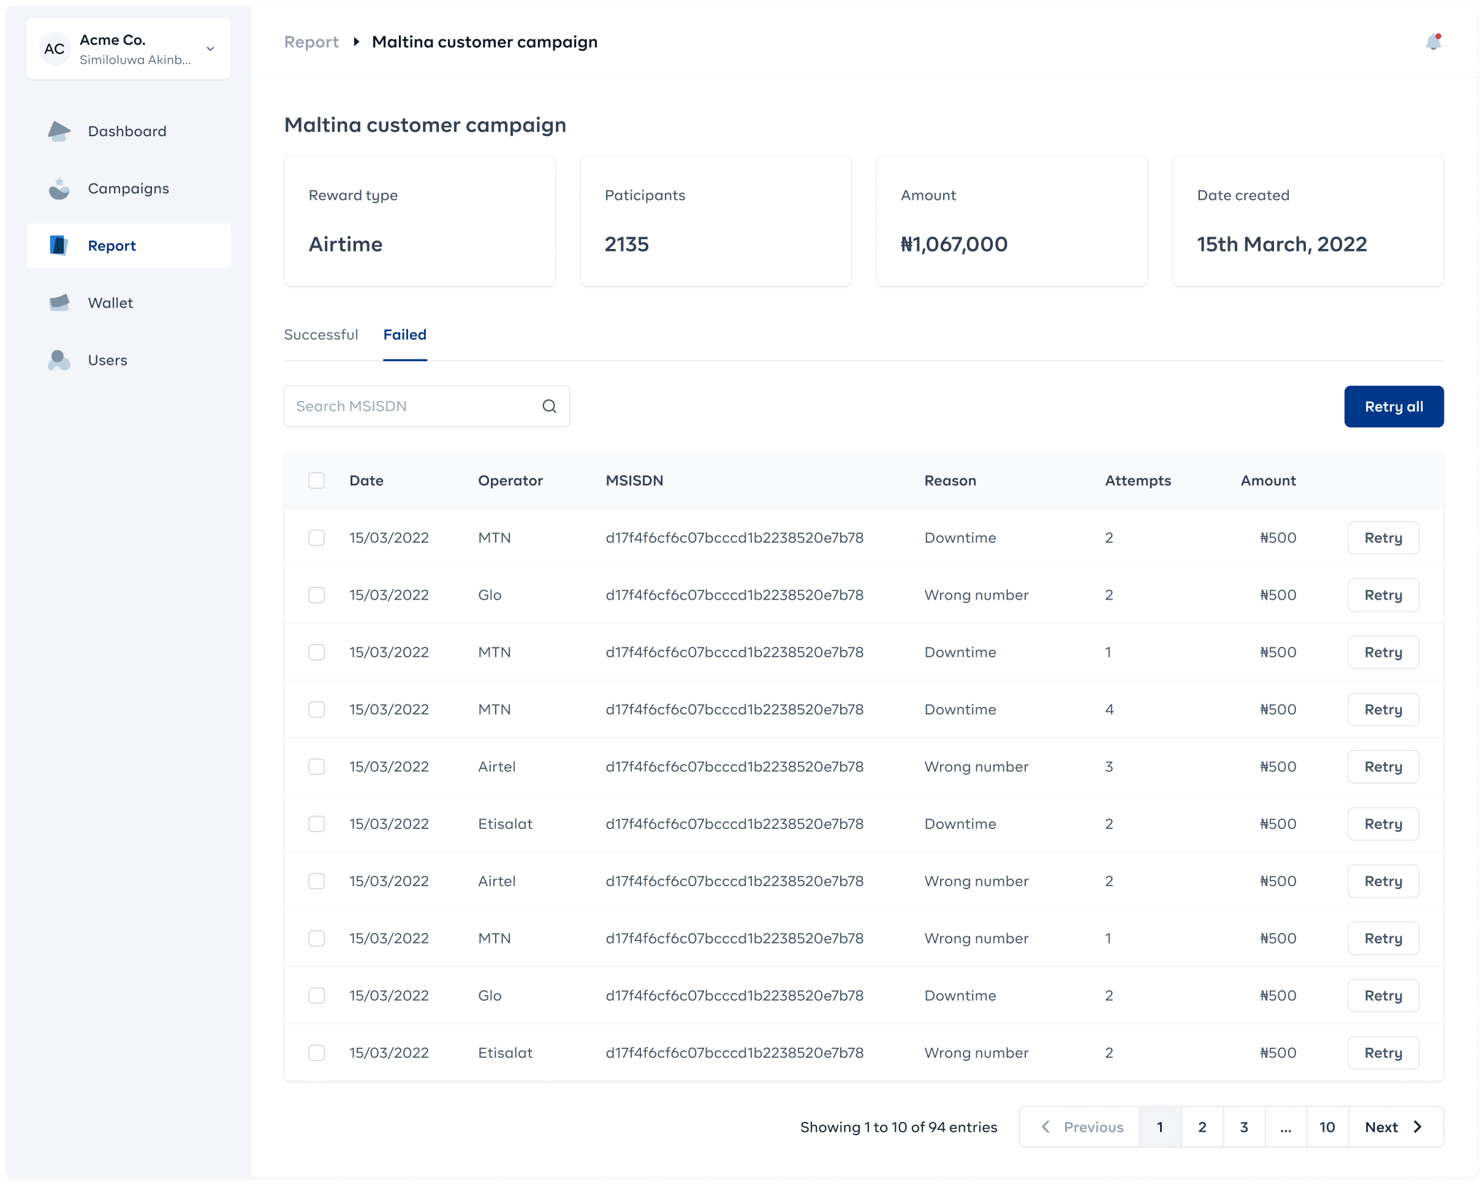The height and width of the screenshot is (1184, 1483).
Task: Open Campaigns from the sidebar
Action: tap(129, 188)
